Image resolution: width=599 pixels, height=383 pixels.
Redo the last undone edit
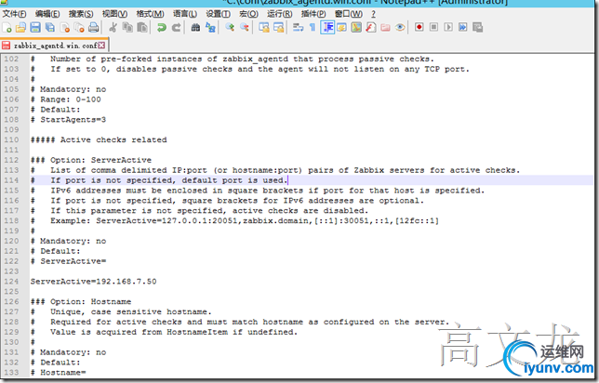176,28
